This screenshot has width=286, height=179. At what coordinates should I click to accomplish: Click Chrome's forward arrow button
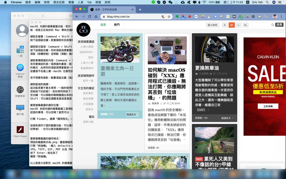pyautogui.click(x=83, y=17)
